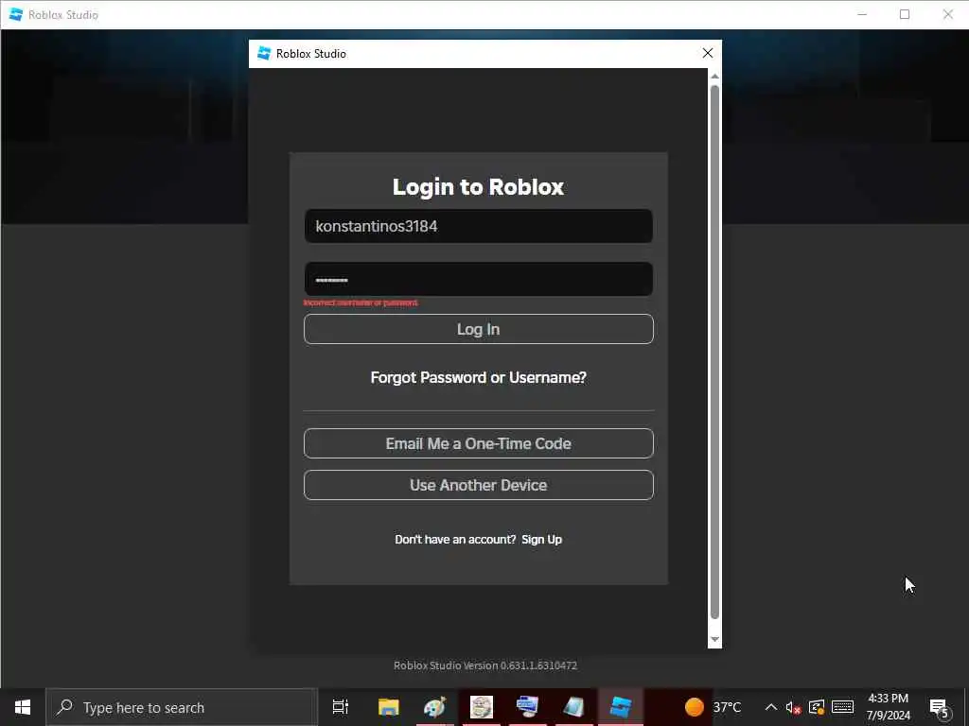Click the Roblox Studio Version text
This screenshot has height=726, width=969.
click(x=485, y=665)
